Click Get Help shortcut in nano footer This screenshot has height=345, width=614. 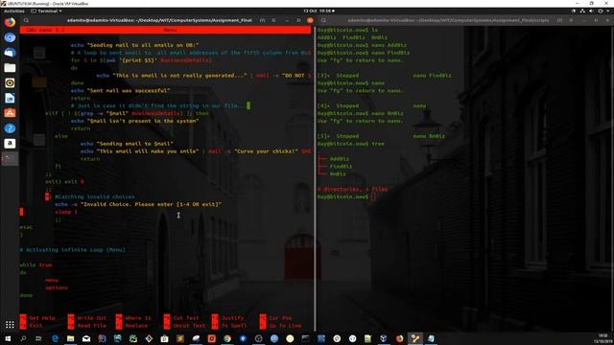pos(38,318)
